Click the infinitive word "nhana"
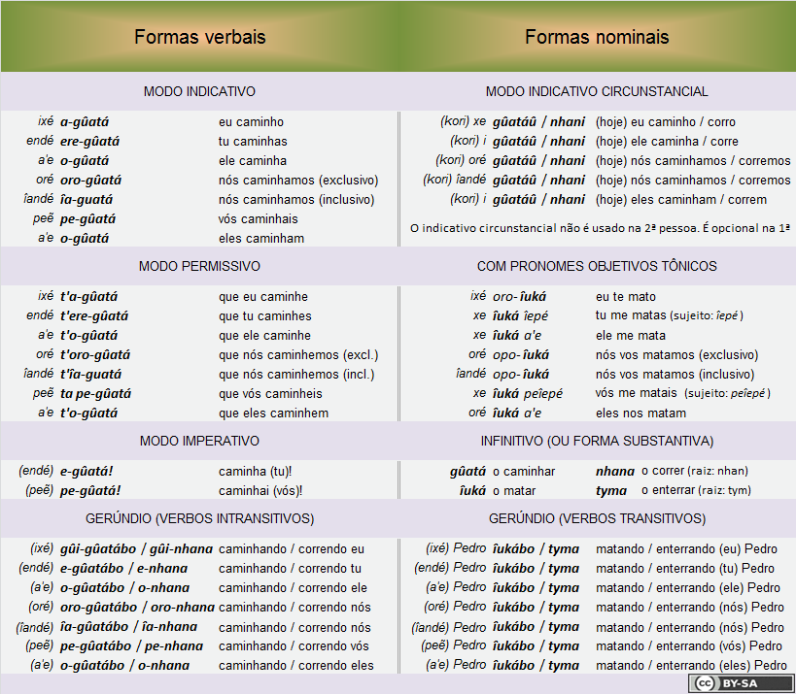Screen dimensions: 796x694 614,472
